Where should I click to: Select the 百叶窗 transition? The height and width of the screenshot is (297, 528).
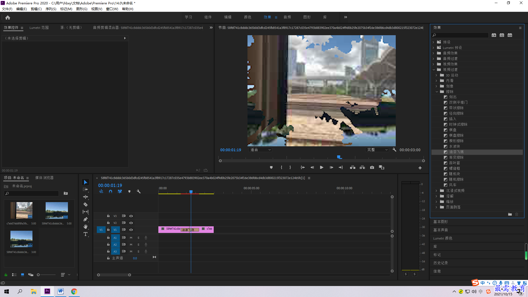click(454, 163)
